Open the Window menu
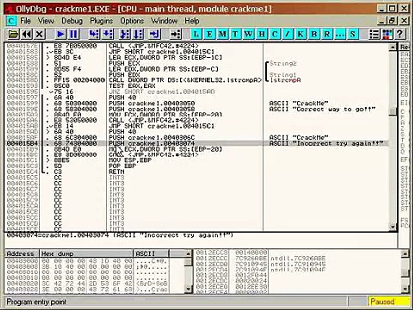 pos(164,21)
